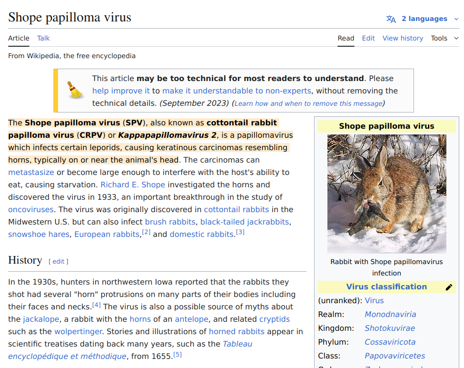Select the Read tab
Screen dimensions: 464x368
click(346, 38)
